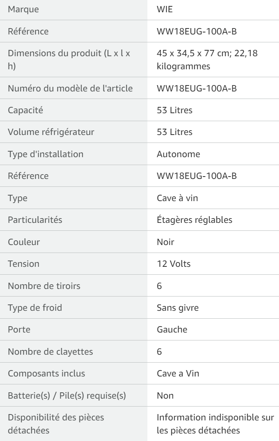This screenshot has width=279, height=441.
Task: Select the Sans givre value
Action: tap(178, 308)
